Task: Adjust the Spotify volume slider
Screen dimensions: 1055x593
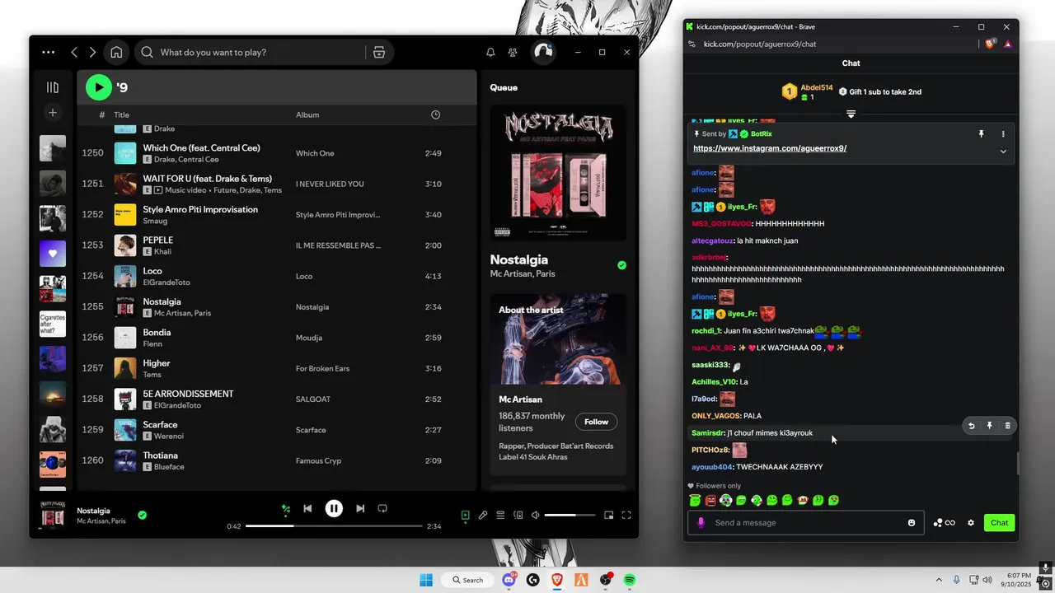Action: click(570, 516)
